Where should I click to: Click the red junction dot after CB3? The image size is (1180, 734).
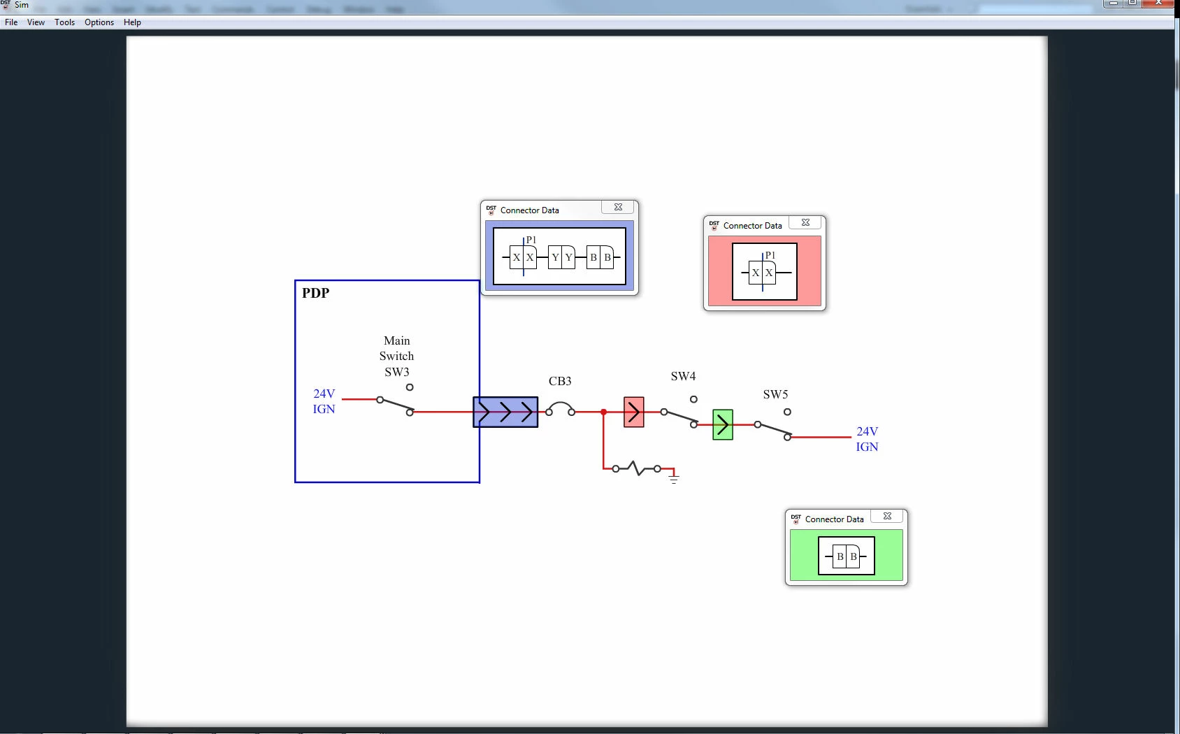tap(603, 412)
